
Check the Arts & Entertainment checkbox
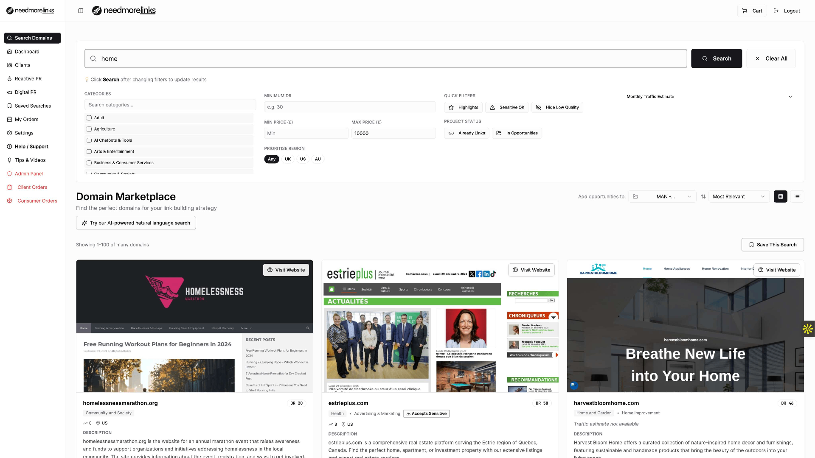click(x=89, y=151)
